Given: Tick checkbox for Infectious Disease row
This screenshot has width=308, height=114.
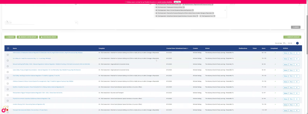Looking at the screenshot, I should point(8,83).
